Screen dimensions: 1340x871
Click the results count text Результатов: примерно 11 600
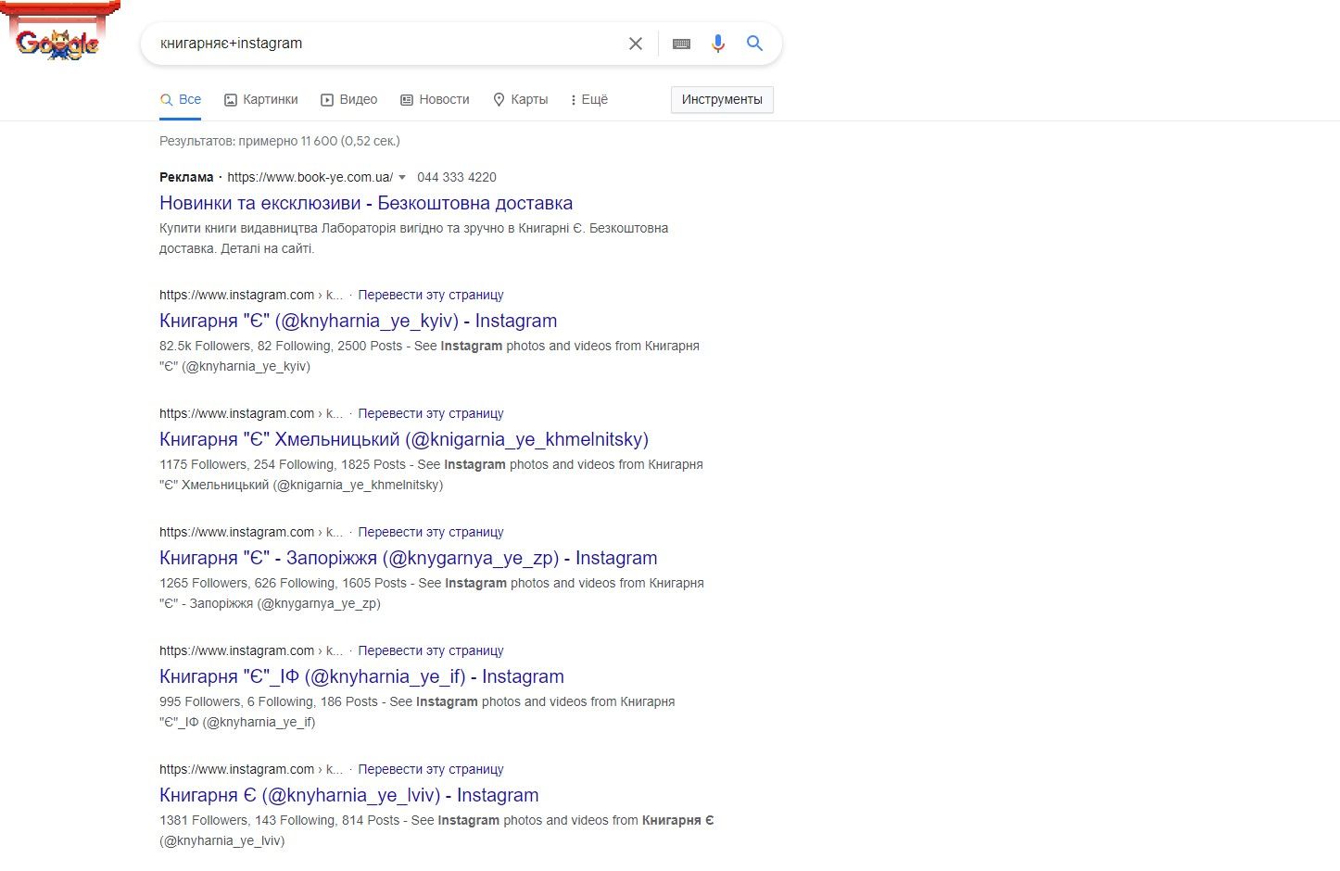[x=248, y=141]
